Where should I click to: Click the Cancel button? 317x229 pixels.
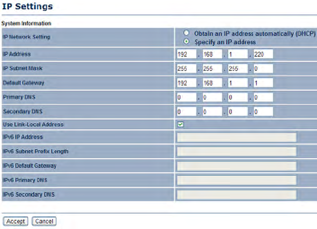tap(44, 221)
